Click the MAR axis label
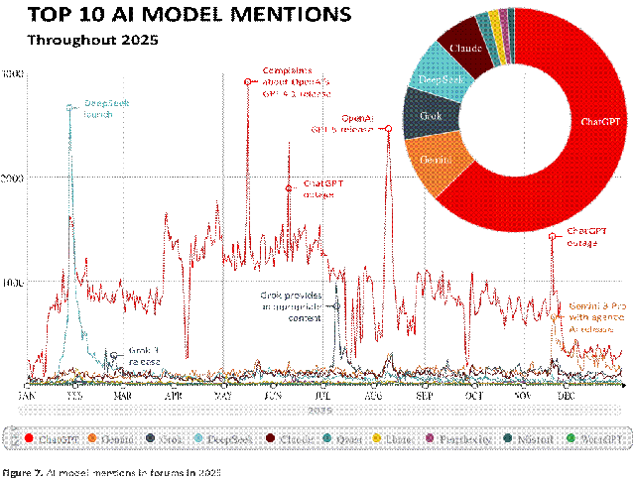 click(x=122, y=395)
